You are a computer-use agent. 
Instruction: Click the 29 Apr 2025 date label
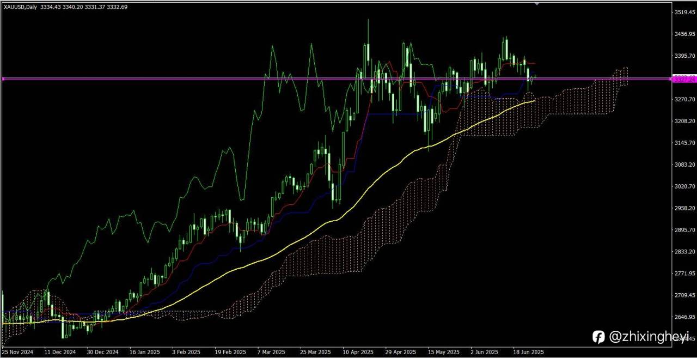[x=401, y=353]
